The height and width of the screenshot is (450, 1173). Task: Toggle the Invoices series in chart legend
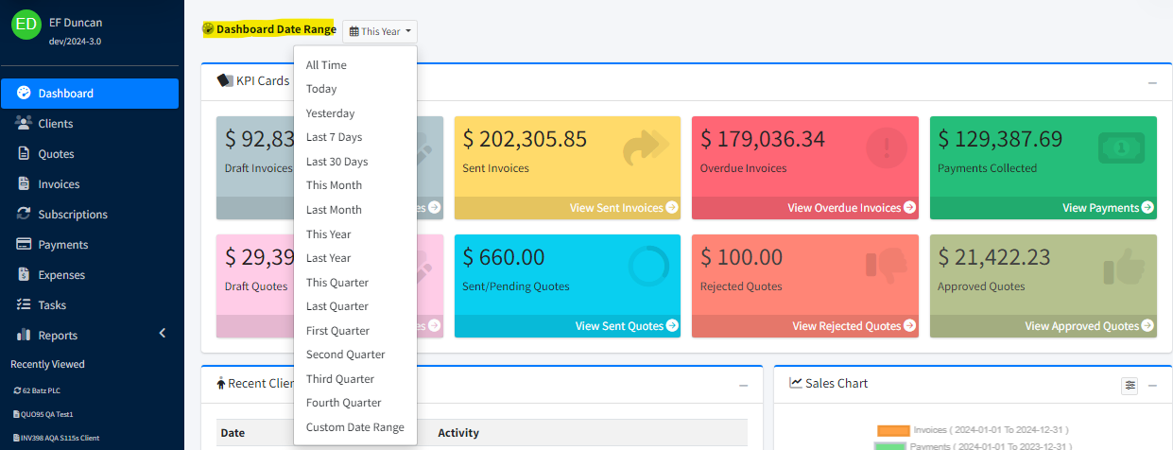[x=893, y=430]
